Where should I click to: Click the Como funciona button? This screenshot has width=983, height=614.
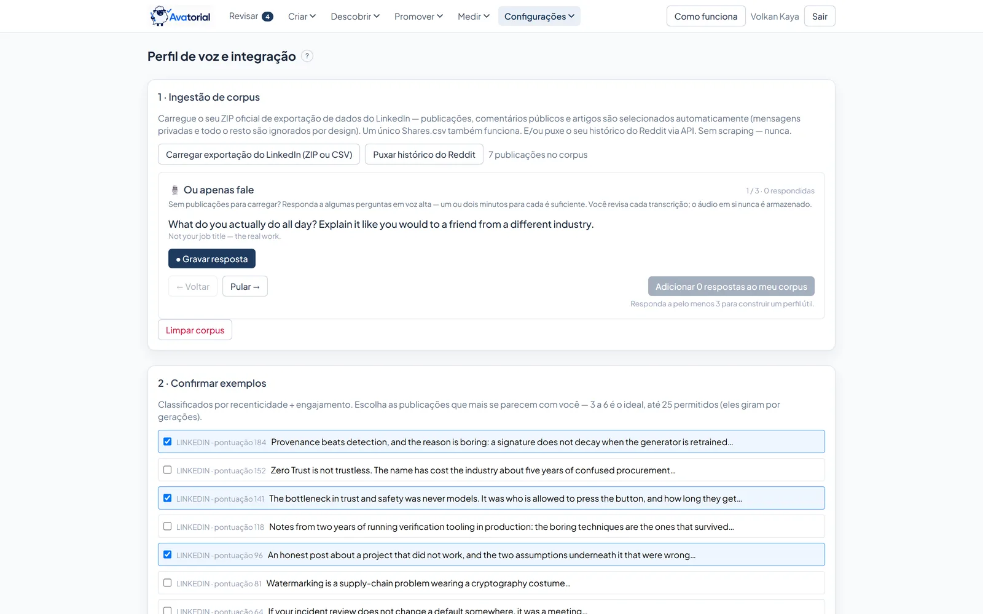706,16
